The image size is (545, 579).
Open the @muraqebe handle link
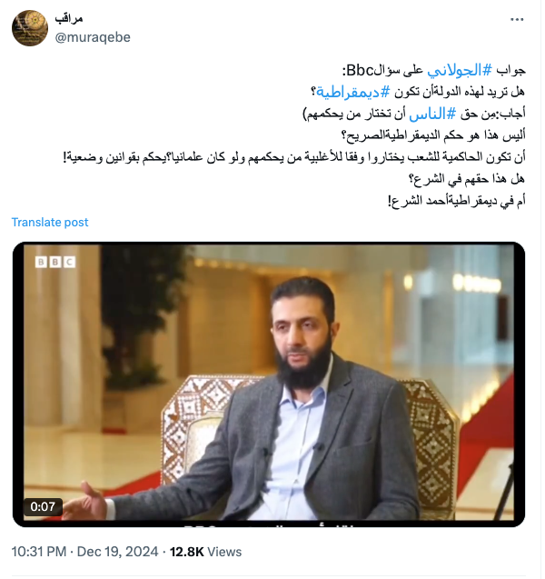click(x=93, y=37)
